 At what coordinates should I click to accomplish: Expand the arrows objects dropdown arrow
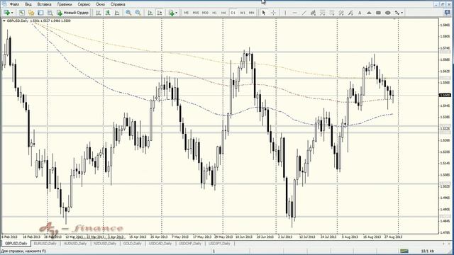402,13
